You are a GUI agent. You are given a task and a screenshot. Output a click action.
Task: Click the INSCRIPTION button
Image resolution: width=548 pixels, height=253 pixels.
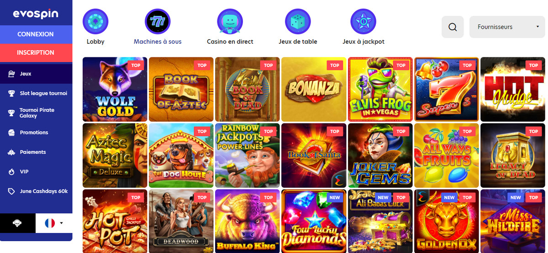coord(36,52)
